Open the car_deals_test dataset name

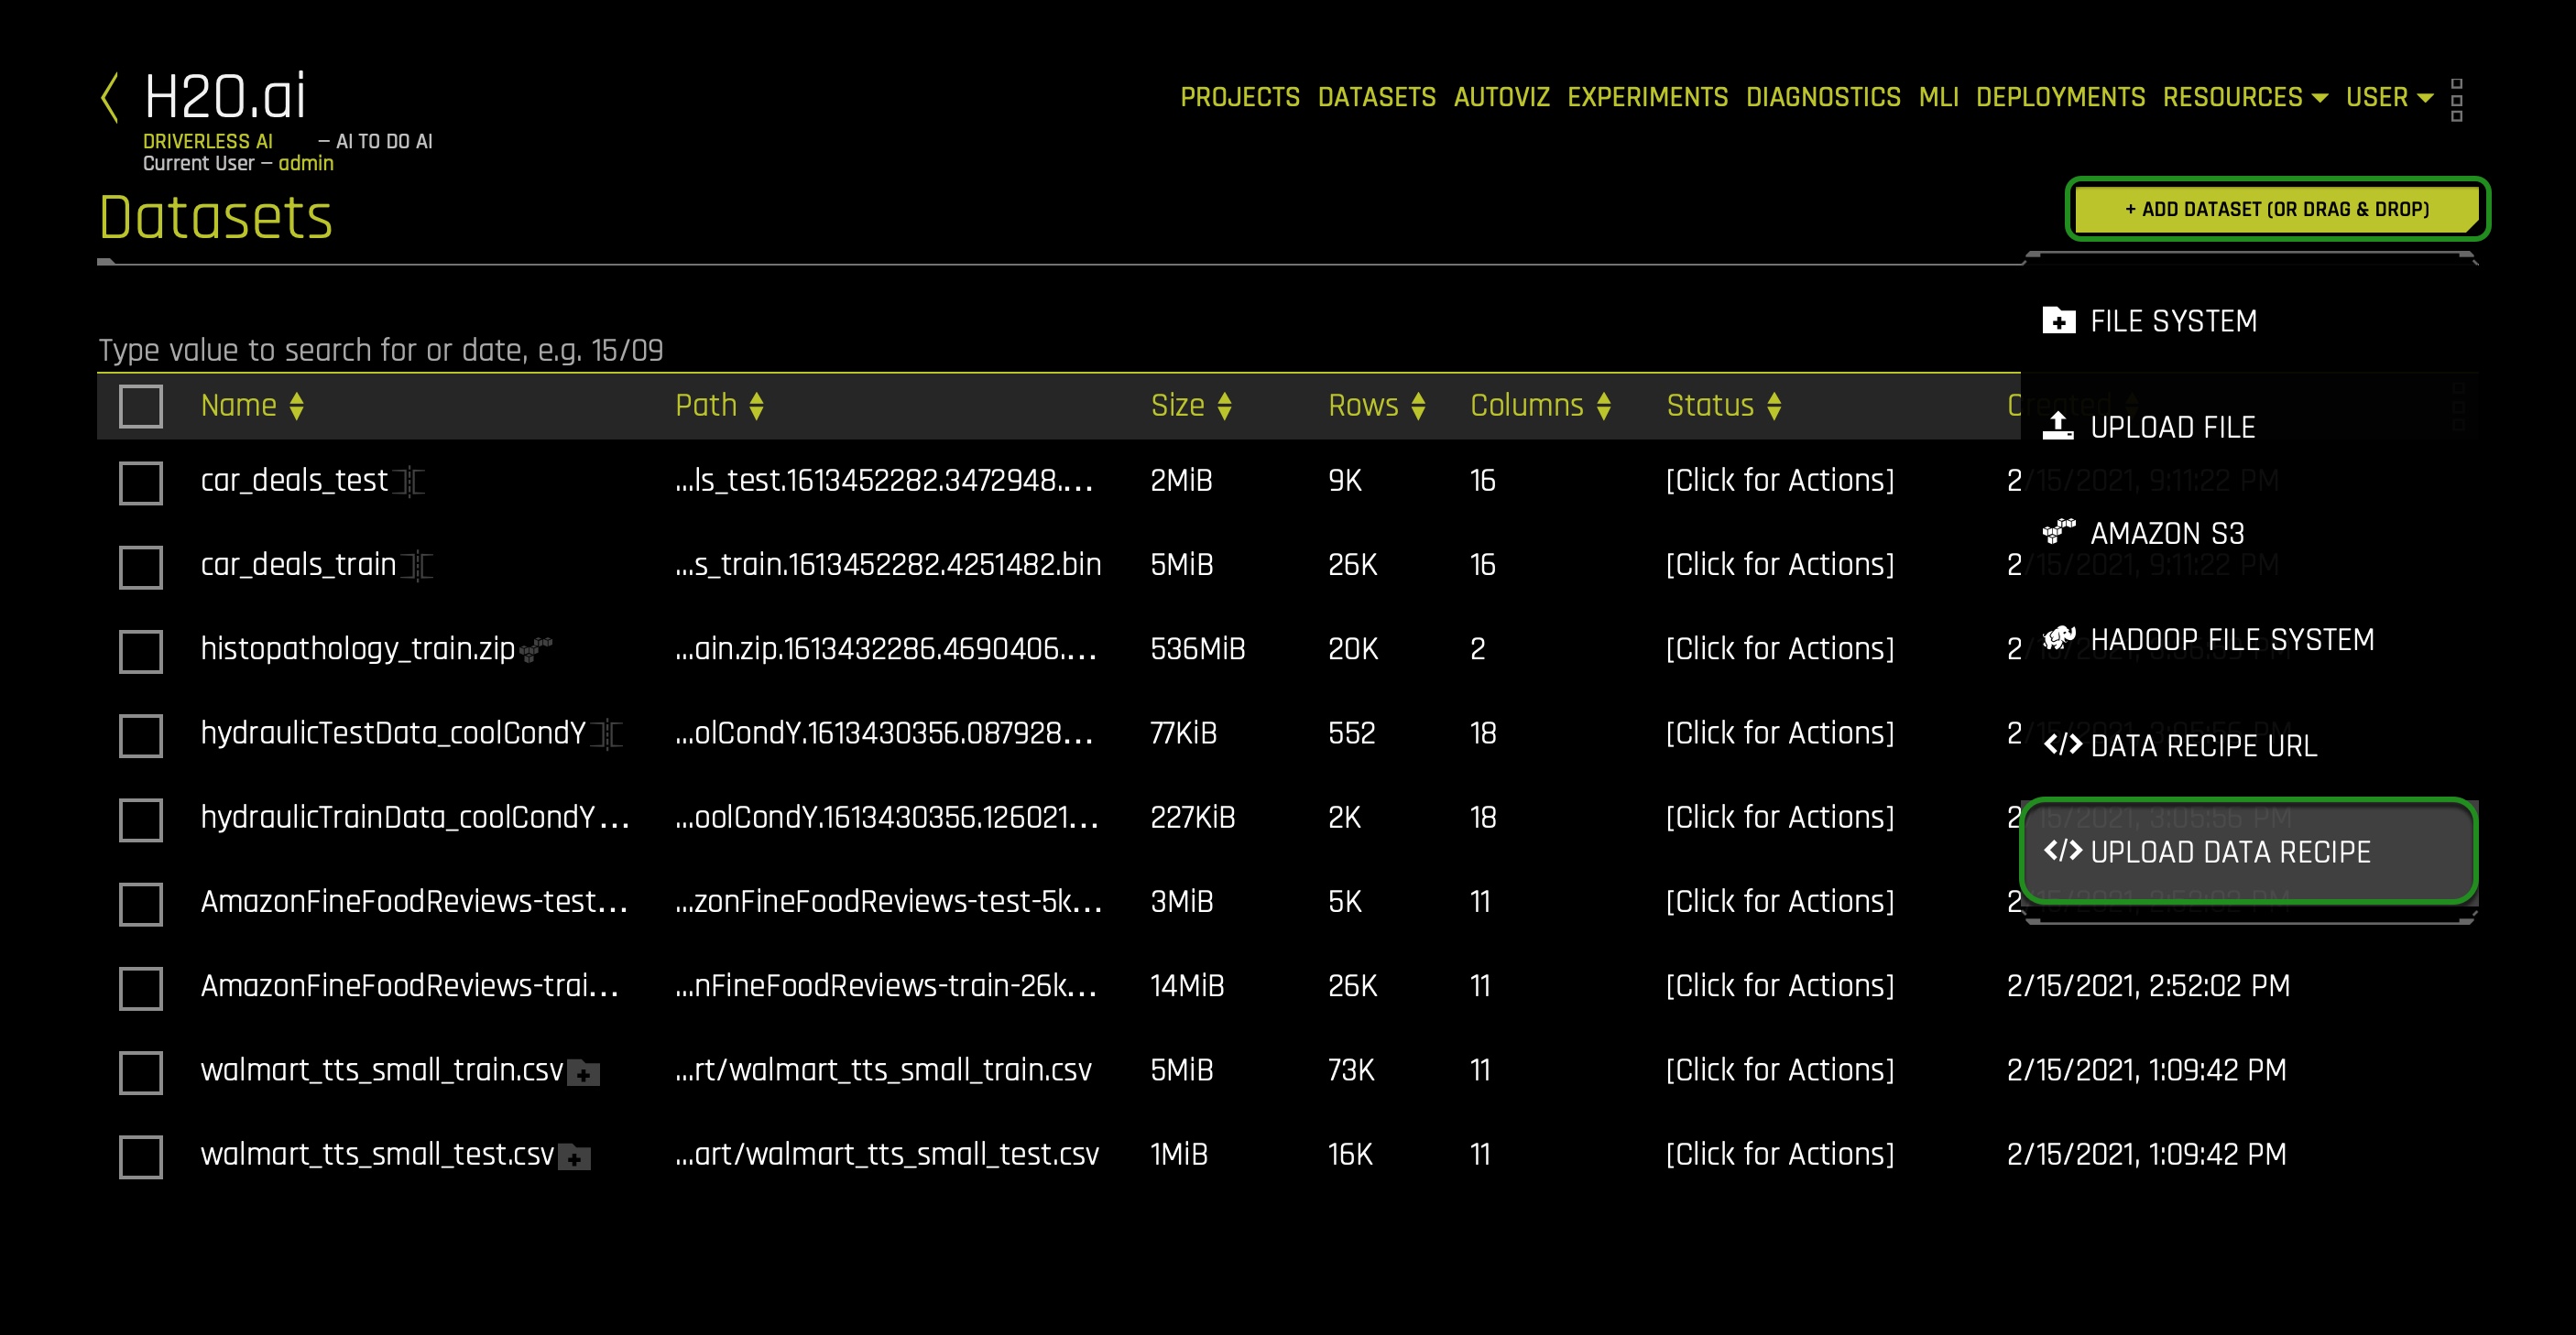tap(294, 481)
